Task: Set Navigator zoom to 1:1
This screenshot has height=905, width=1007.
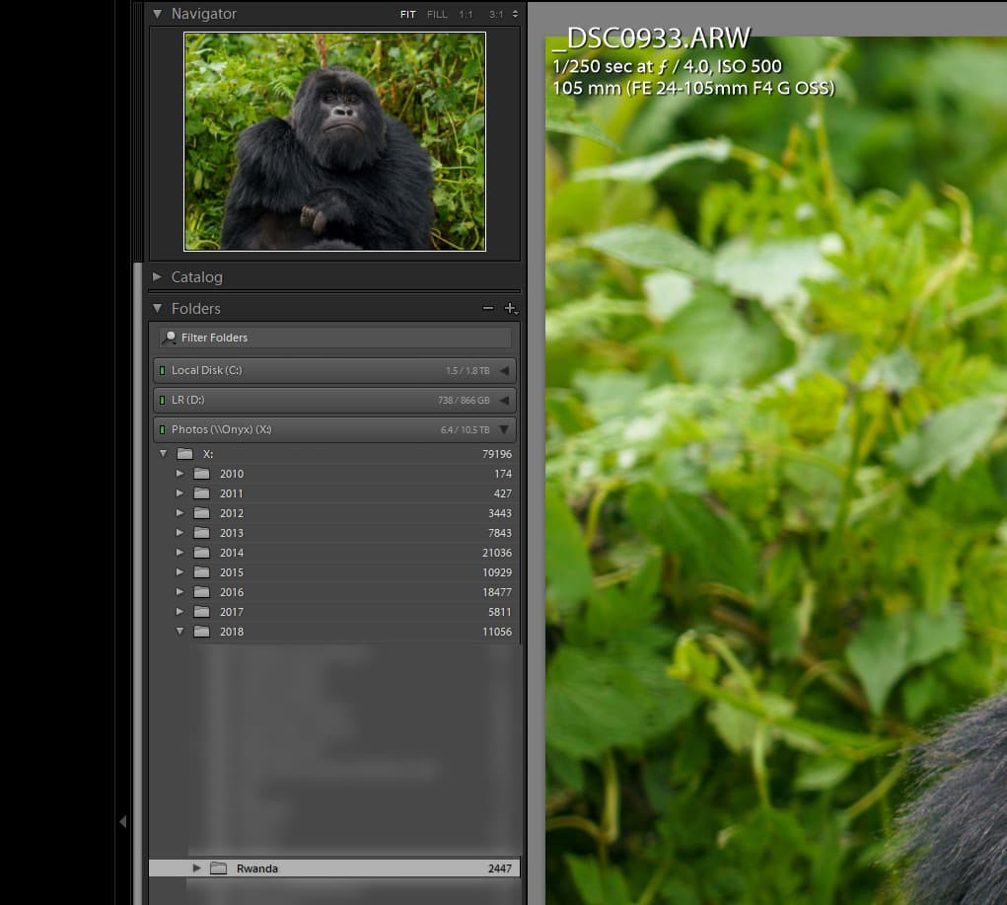Action: [466, 14]
